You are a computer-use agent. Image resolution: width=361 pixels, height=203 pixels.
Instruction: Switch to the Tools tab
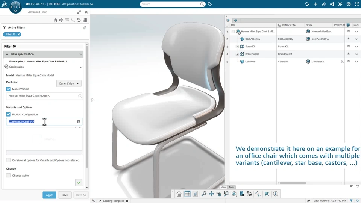pyautogui.click(x=231, y=187)
